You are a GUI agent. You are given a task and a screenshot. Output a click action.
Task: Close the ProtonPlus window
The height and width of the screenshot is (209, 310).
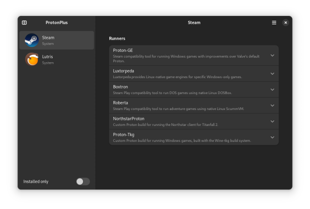[x=286, y=23]
